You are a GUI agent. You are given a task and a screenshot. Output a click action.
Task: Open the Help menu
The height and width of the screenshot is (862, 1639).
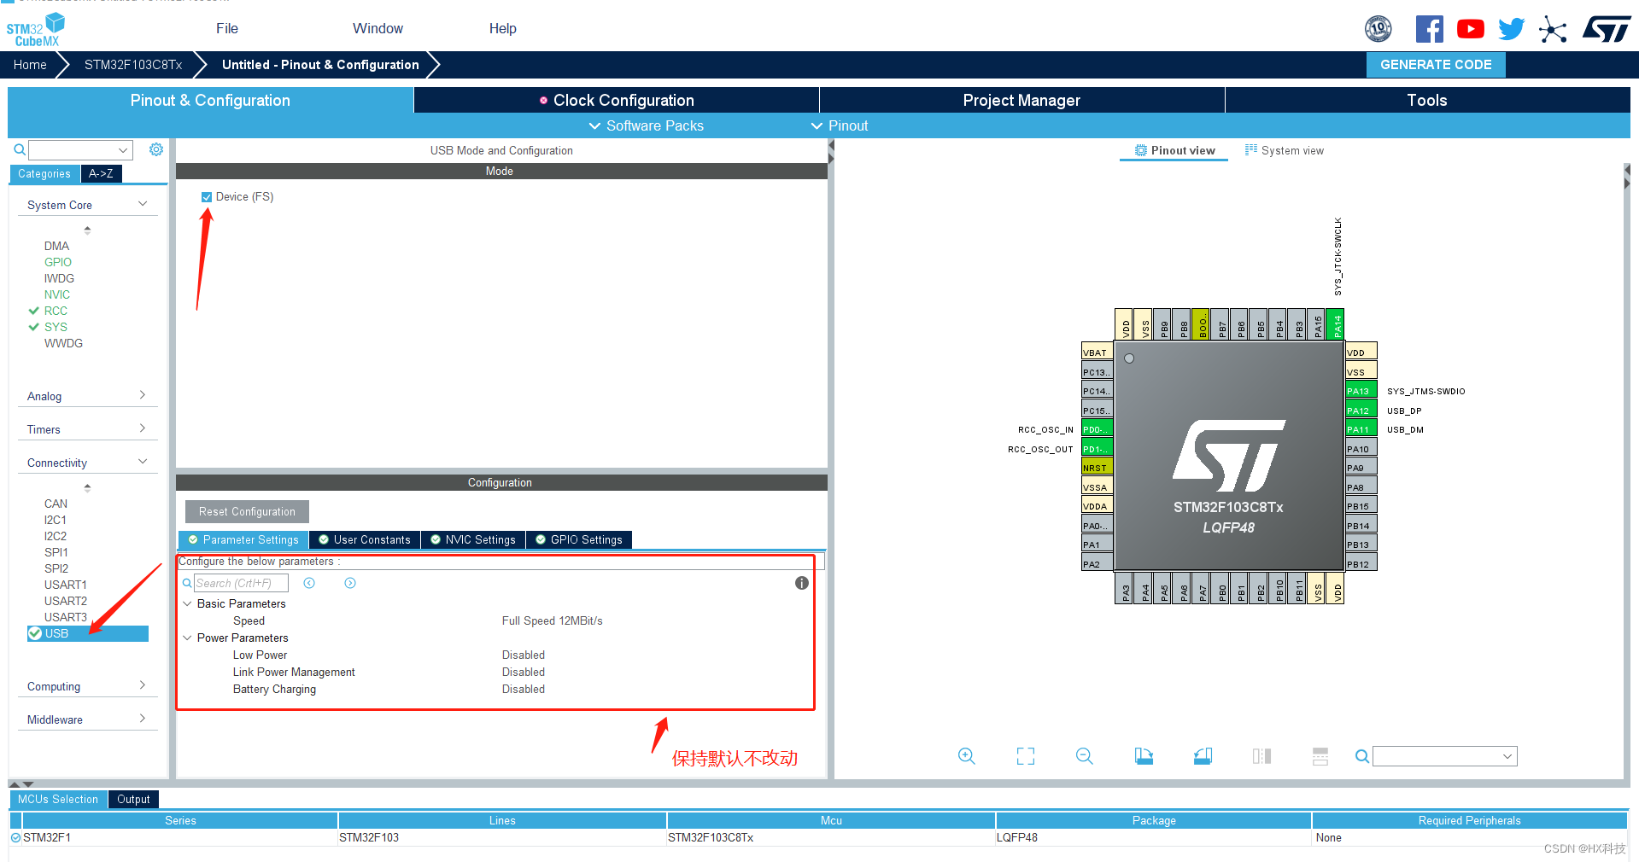[x=503, y=28]
